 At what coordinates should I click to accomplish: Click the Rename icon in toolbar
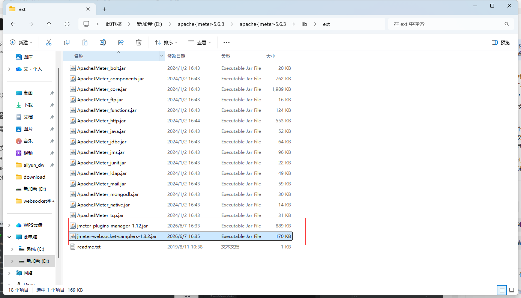[x=103, y=42]
